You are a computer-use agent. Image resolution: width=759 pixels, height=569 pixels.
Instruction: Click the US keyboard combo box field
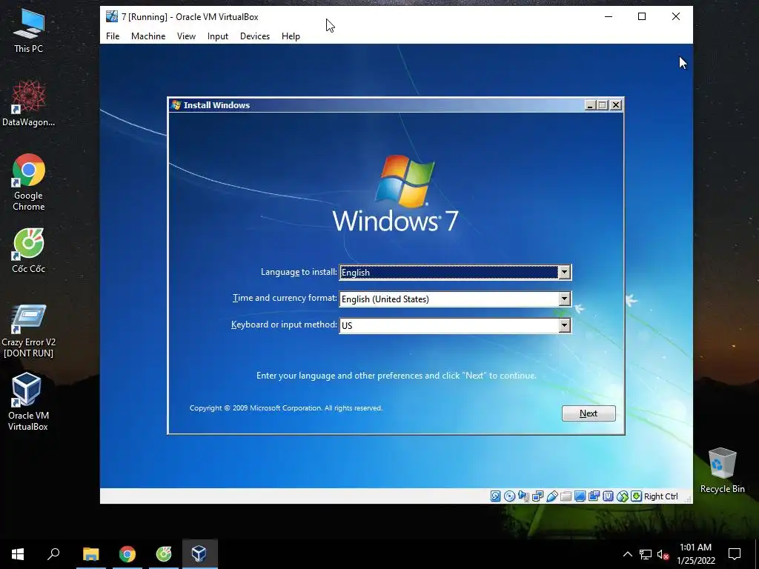(x=455, y=326)
